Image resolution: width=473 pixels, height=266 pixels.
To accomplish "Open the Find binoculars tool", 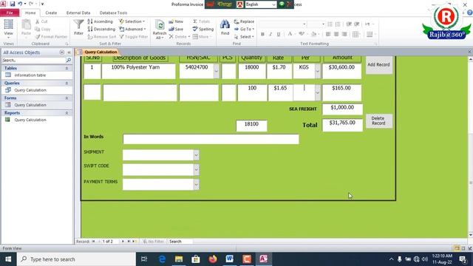I will [225, 27].
